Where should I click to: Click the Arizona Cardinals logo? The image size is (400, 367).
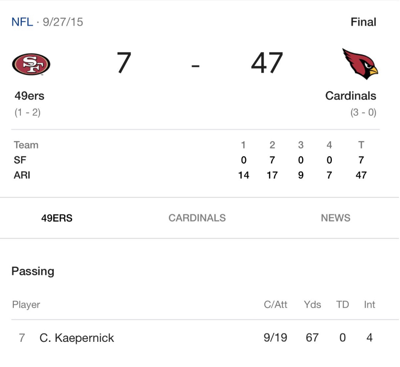(360, 64)
